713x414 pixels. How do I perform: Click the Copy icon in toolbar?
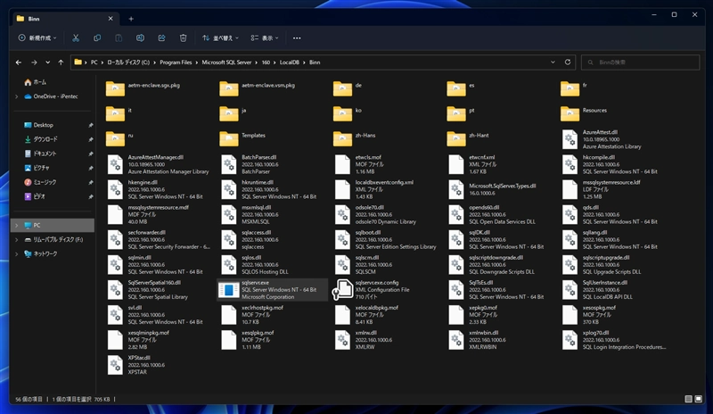pyautogui.click(x=97, y=38)
